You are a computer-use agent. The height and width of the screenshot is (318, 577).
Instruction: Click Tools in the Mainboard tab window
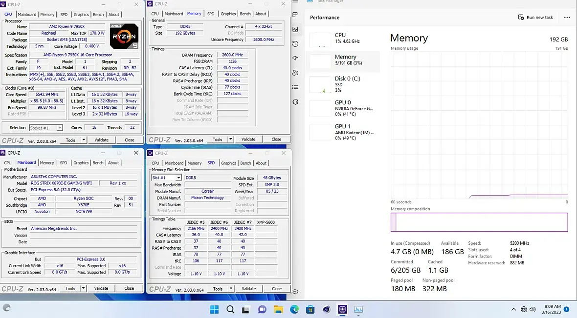click(70, 288)
